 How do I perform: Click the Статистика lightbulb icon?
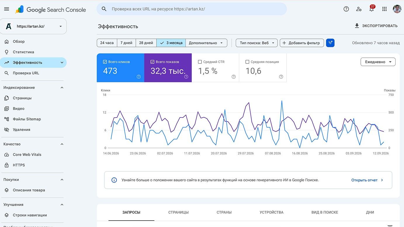coord(7,52)
